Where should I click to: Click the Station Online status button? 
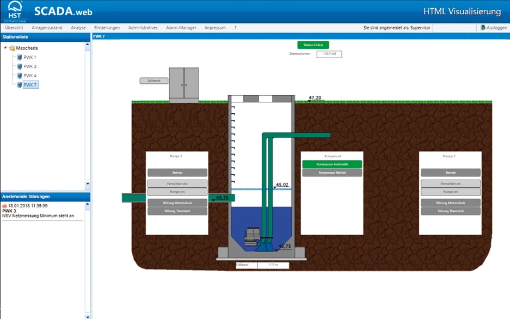pos(313,45)
